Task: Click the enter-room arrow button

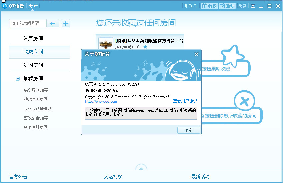Action: tap(53, 23)
